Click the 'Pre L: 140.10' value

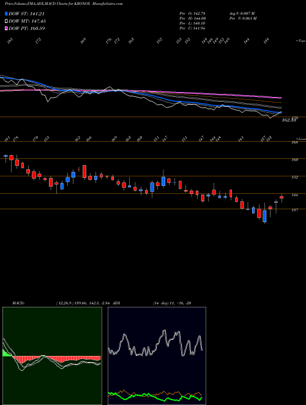pyautogui.click(x=192, y=23)
